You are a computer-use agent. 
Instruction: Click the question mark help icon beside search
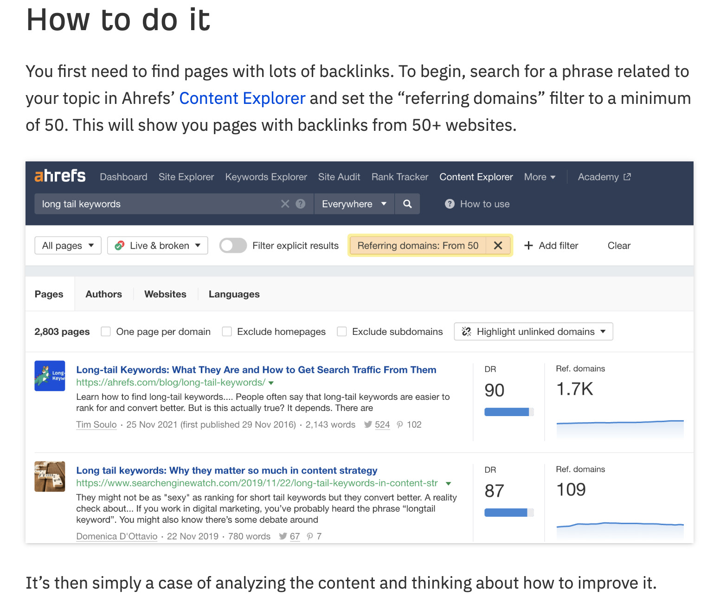(300, 204)
